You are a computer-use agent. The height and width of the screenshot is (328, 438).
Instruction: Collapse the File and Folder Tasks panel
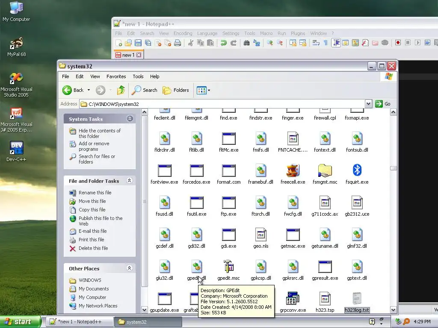(x=129, y=181)
